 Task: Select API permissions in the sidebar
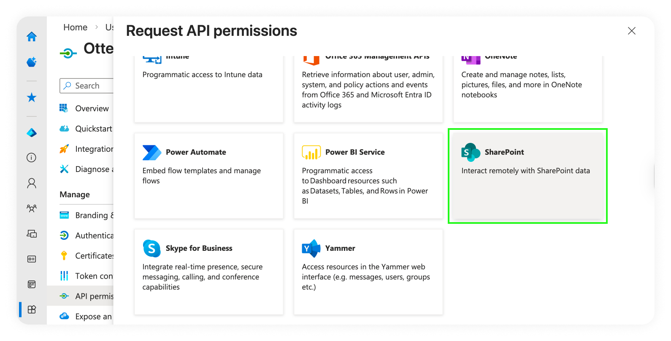(94, 296)
